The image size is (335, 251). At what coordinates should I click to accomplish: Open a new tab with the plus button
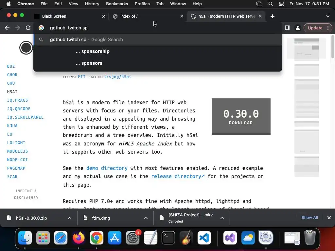(x=273, y=16)
